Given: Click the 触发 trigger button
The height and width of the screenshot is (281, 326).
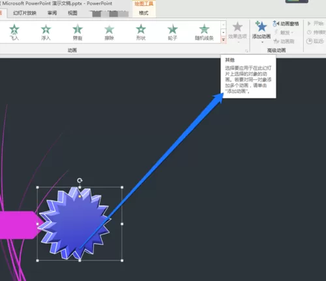Looking at the screenshot, I should pyautogui.click(x=284, y=33).
